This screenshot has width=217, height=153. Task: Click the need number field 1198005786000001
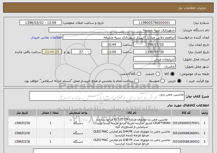tap(154, 23)
